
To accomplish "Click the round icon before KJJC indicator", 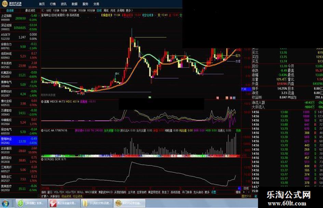I will point(42,130).
